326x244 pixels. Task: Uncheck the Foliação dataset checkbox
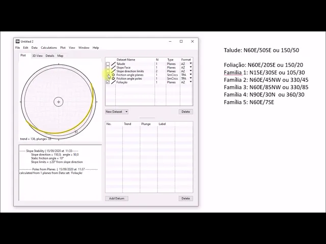coord(107,82)
